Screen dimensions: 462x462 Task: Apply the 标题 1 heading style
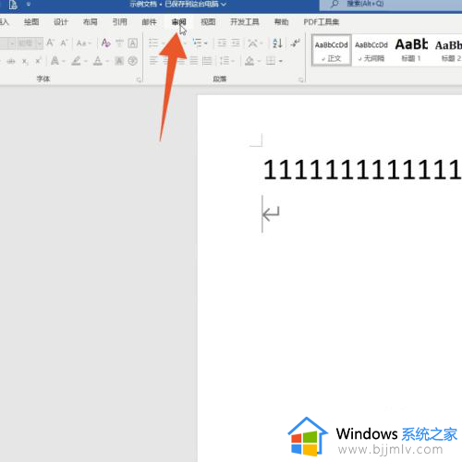click(x=411, y=51)
